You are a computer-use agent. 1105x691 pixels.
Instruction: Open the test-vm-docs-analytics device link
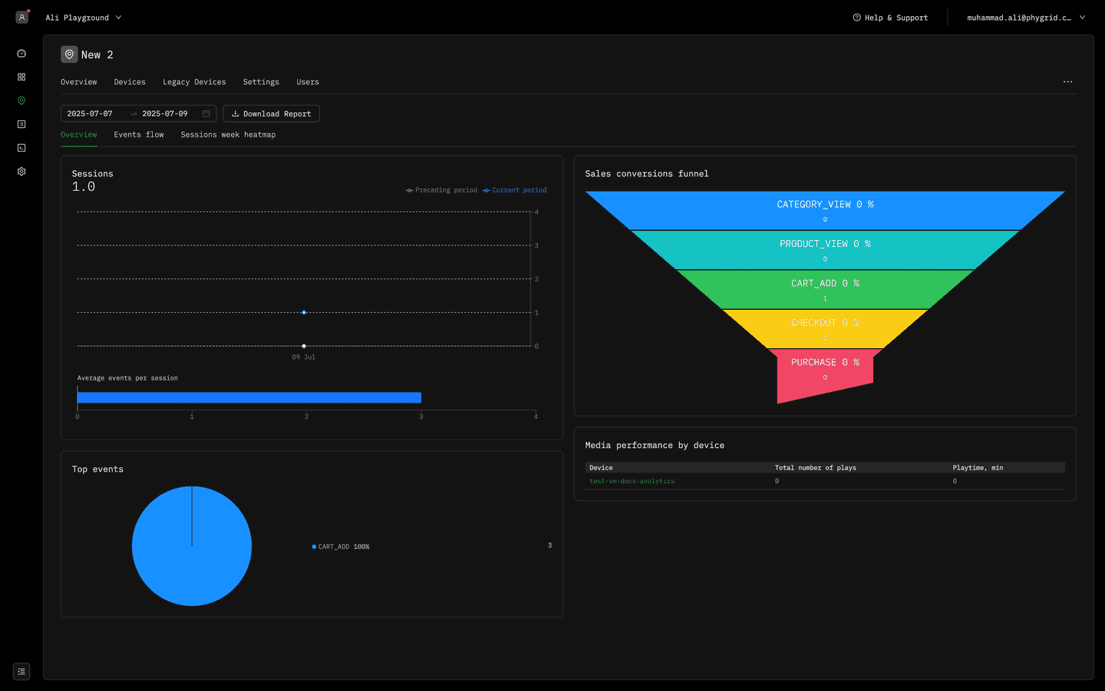pos(632,482)
